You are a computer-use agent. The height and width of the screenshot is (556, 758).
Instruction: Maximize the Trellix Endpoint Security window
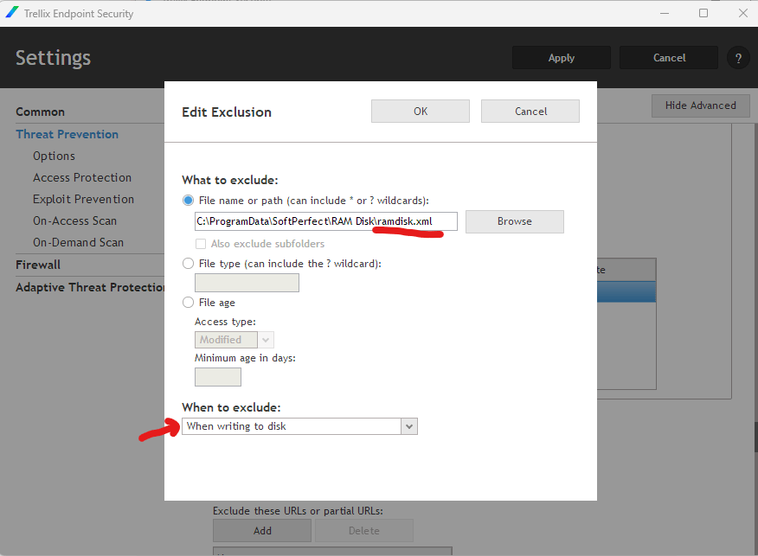703,13
